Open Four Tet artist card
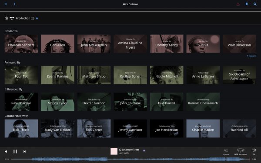This screenshot has width=261, height=163. (21, 75)
